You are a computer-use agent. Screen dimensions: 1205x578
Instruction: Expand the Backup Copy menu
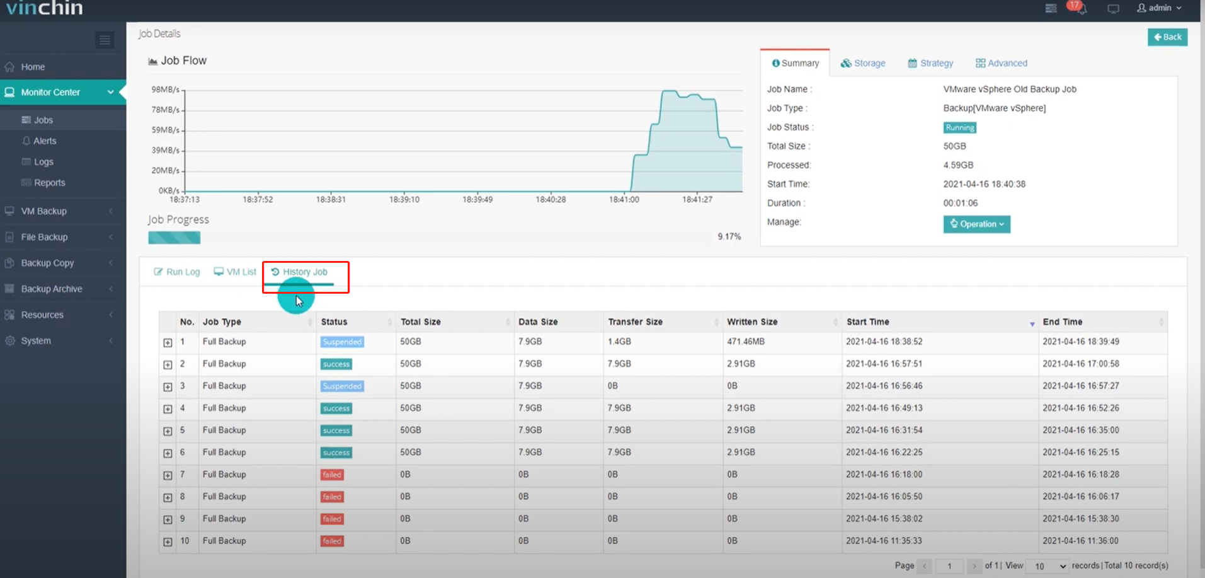63,263
